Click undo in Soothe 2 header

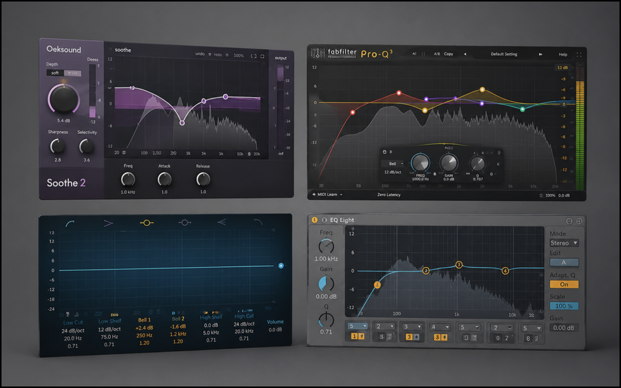coord(200,54)
